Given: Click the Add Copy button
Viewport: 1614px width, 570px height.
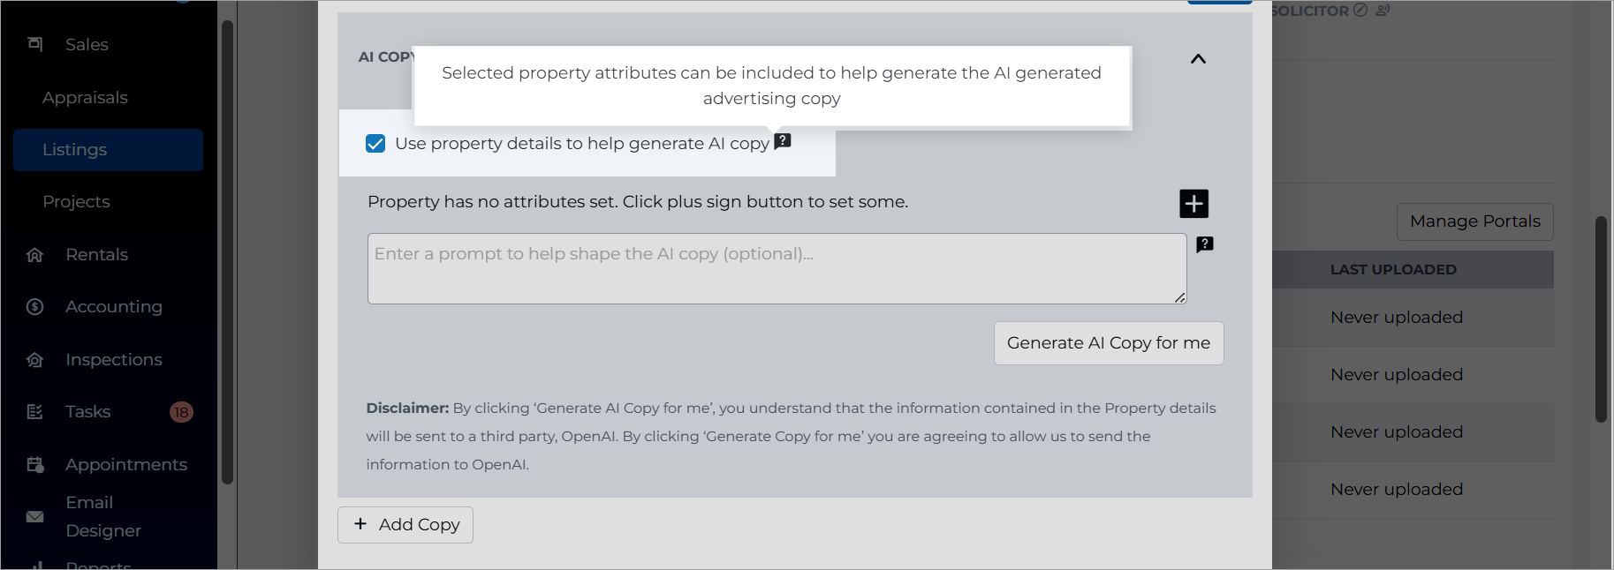Looking at the screenshot, I should pyautogui.click(x=405, y=525).
